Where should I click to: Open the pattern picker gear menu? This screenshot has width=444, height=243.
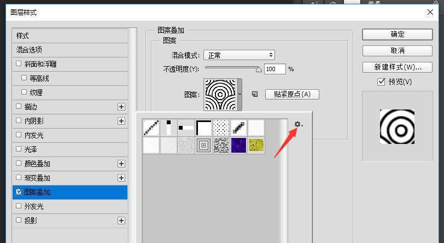click(298, 124)
